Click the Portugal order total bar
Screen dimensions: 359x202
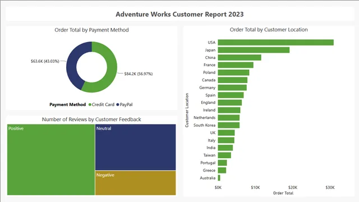tap(222, 163)
